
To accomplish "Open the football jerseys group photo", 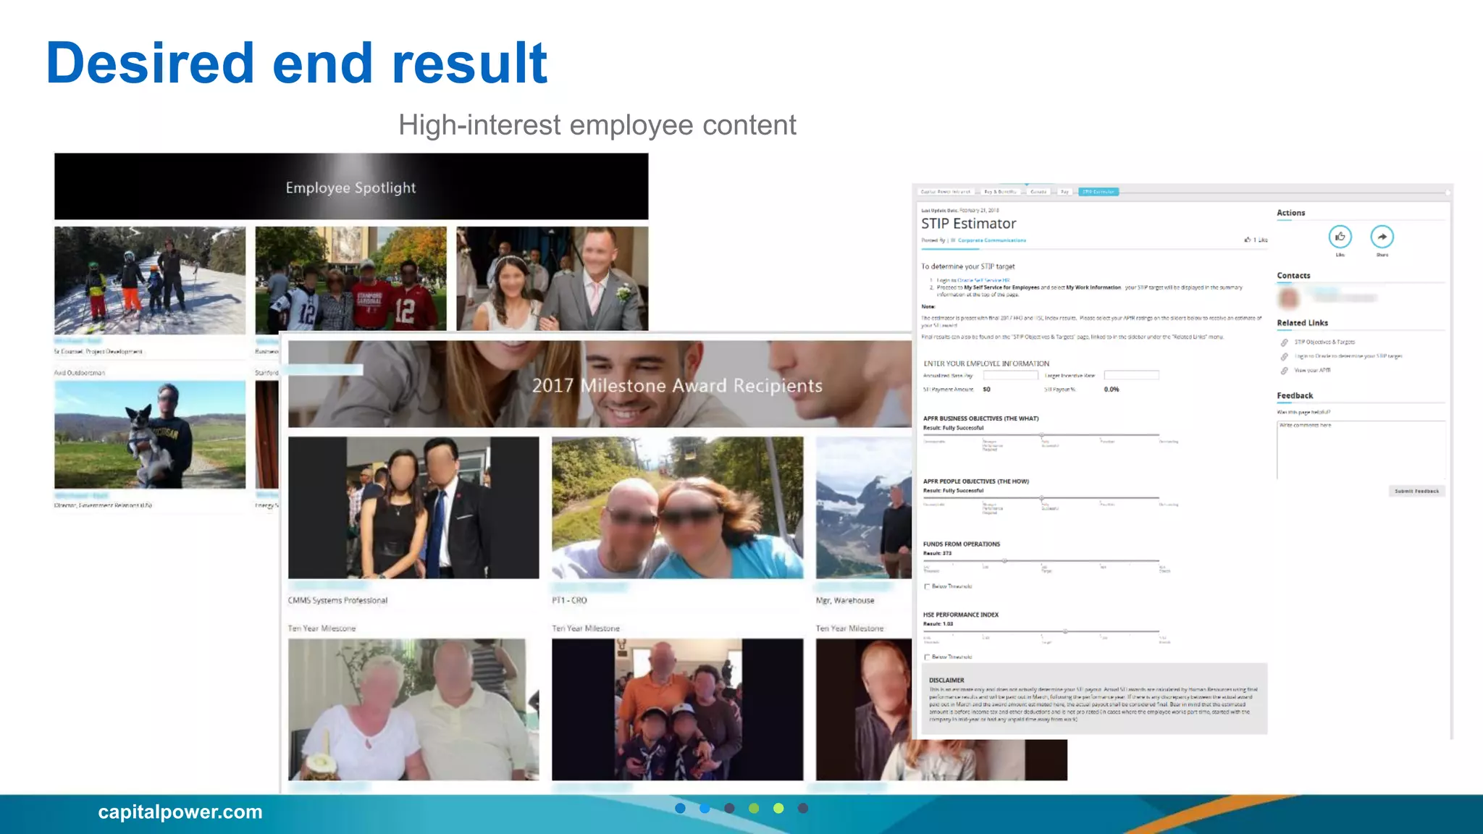I will coord(350,279).
